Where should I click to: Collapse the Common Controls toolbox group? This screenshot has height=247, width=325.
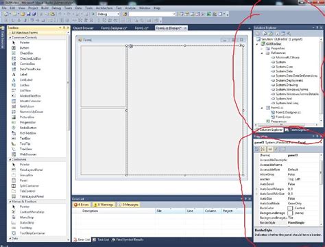(x=10, y=38)
